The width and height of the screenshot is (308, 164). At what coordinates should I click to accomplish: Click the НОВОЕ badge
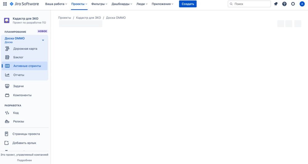pos(43,31)
